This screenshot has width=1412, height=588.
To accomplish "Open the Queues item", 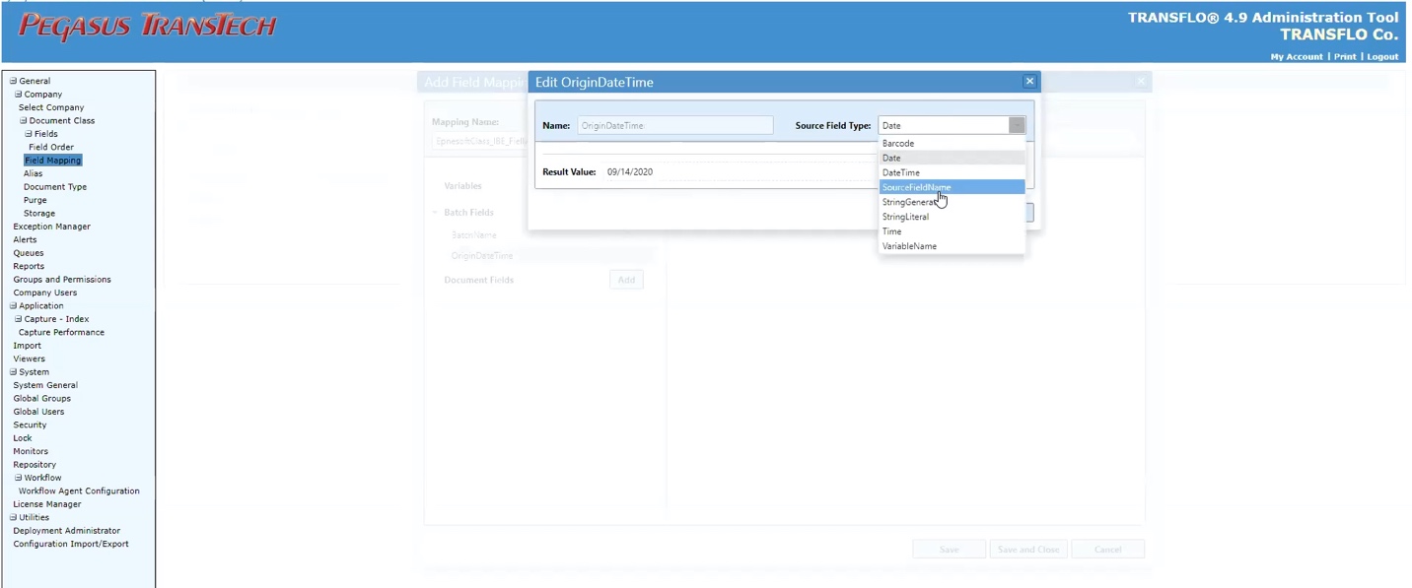I will click(x=29, y=253).
